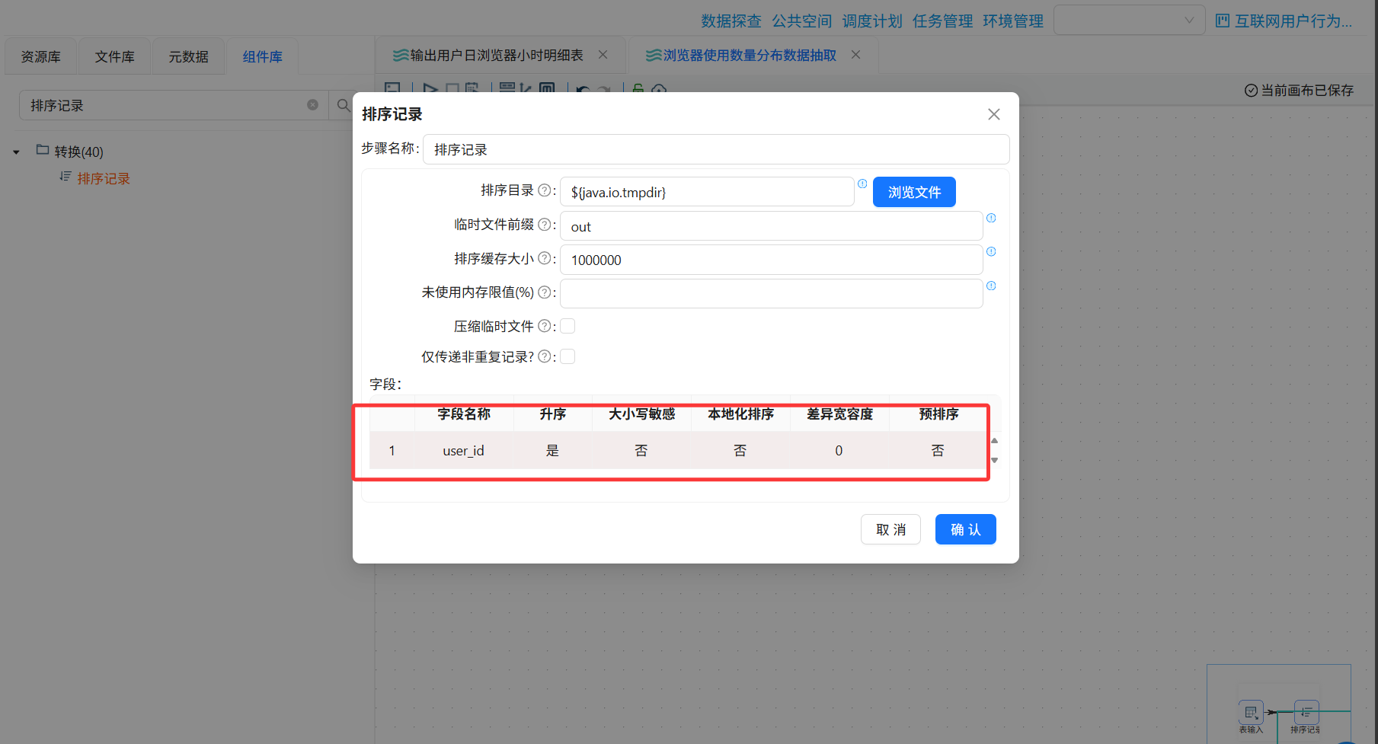
Task: Click the undo arrow toolbar icon
Action: click(x=583, y=88)
